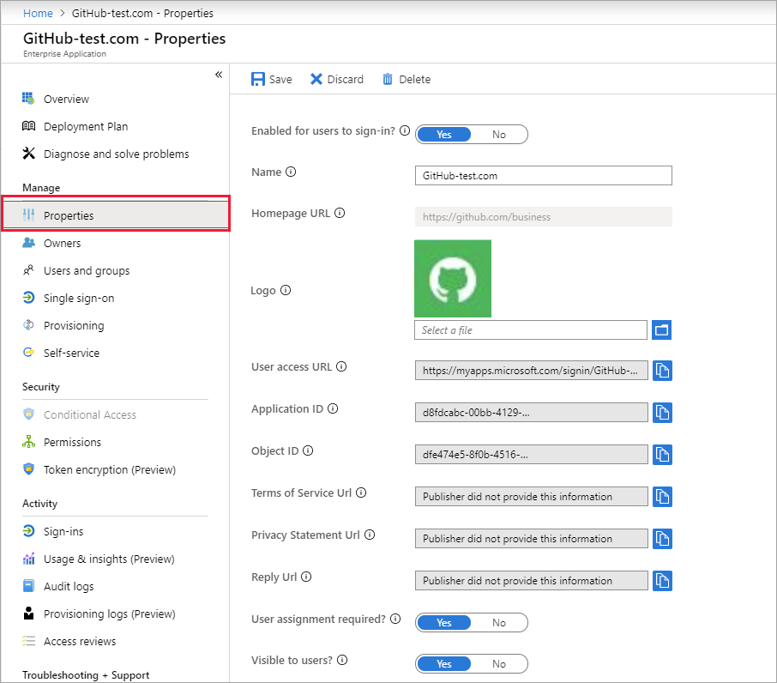Click the Name text field
The width and height of the screenshot is (777, 683).
coord(543,175)
